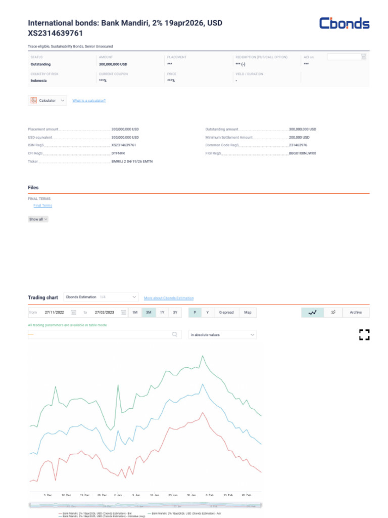
Task: Toggle the Ask series in legend
Action: (184, 513)
